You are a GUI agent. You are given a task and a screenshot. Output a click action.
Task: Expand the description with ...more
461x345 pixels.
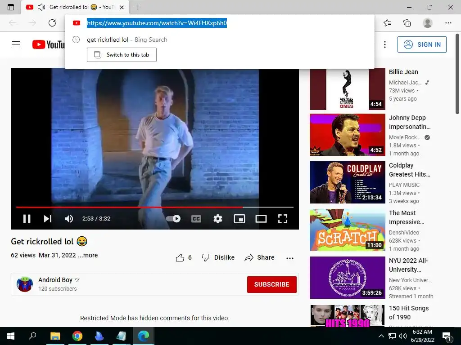pyautogui.click(x=88, y=255)
